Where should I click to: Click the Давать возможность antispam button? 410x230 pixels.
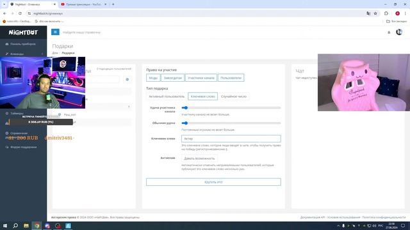(x=199, y=158)
